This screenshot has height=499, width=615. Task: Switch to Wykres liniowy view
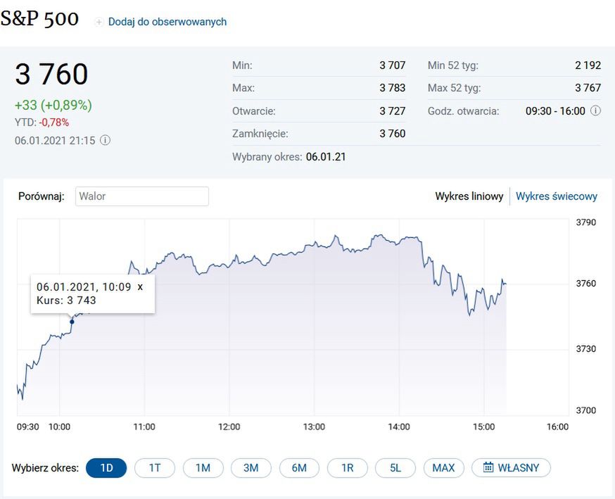tap(469, 196)
